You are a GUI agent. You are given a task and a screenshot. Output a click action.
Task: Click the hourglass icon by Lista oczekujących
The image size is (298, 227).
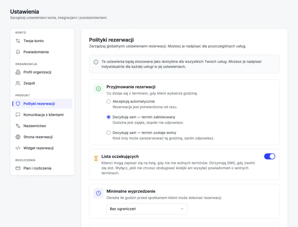[96, 158]
